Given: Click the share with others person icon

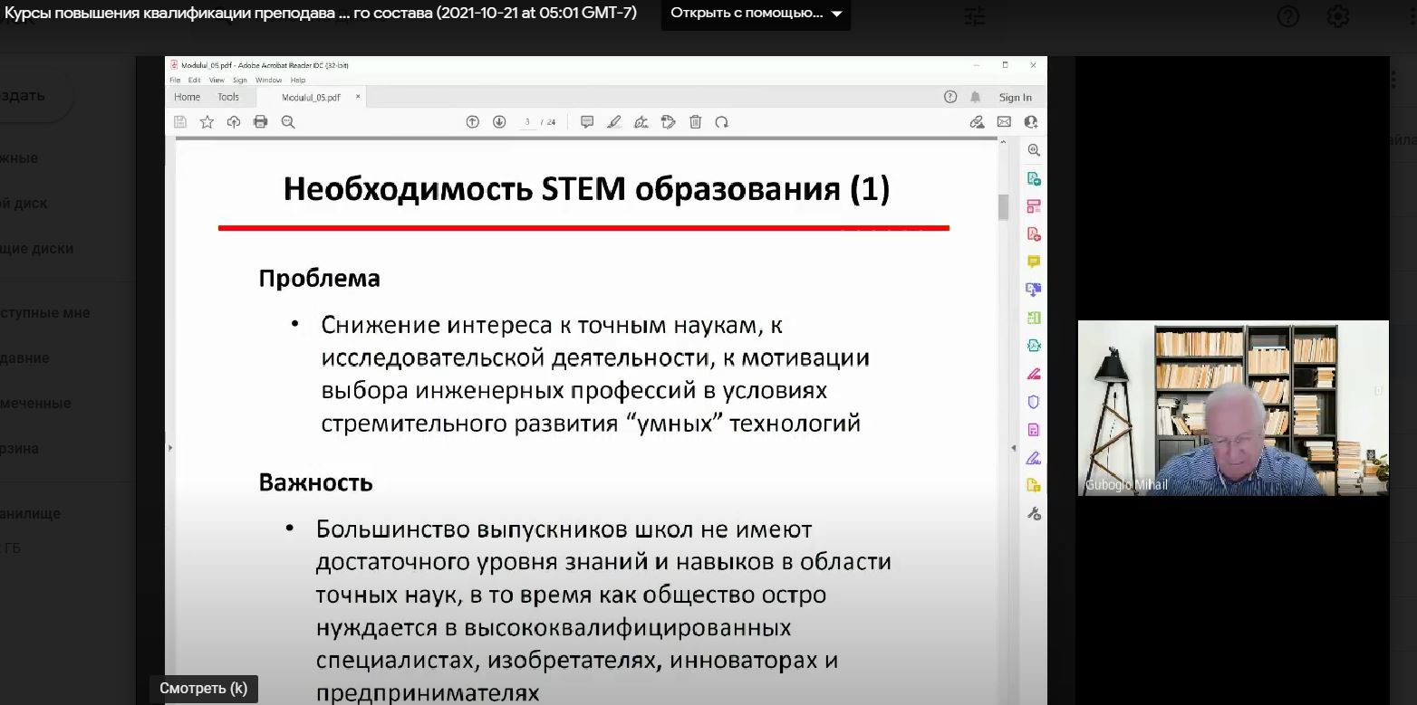Looking at the screenshot, I should pos(1030,122).
